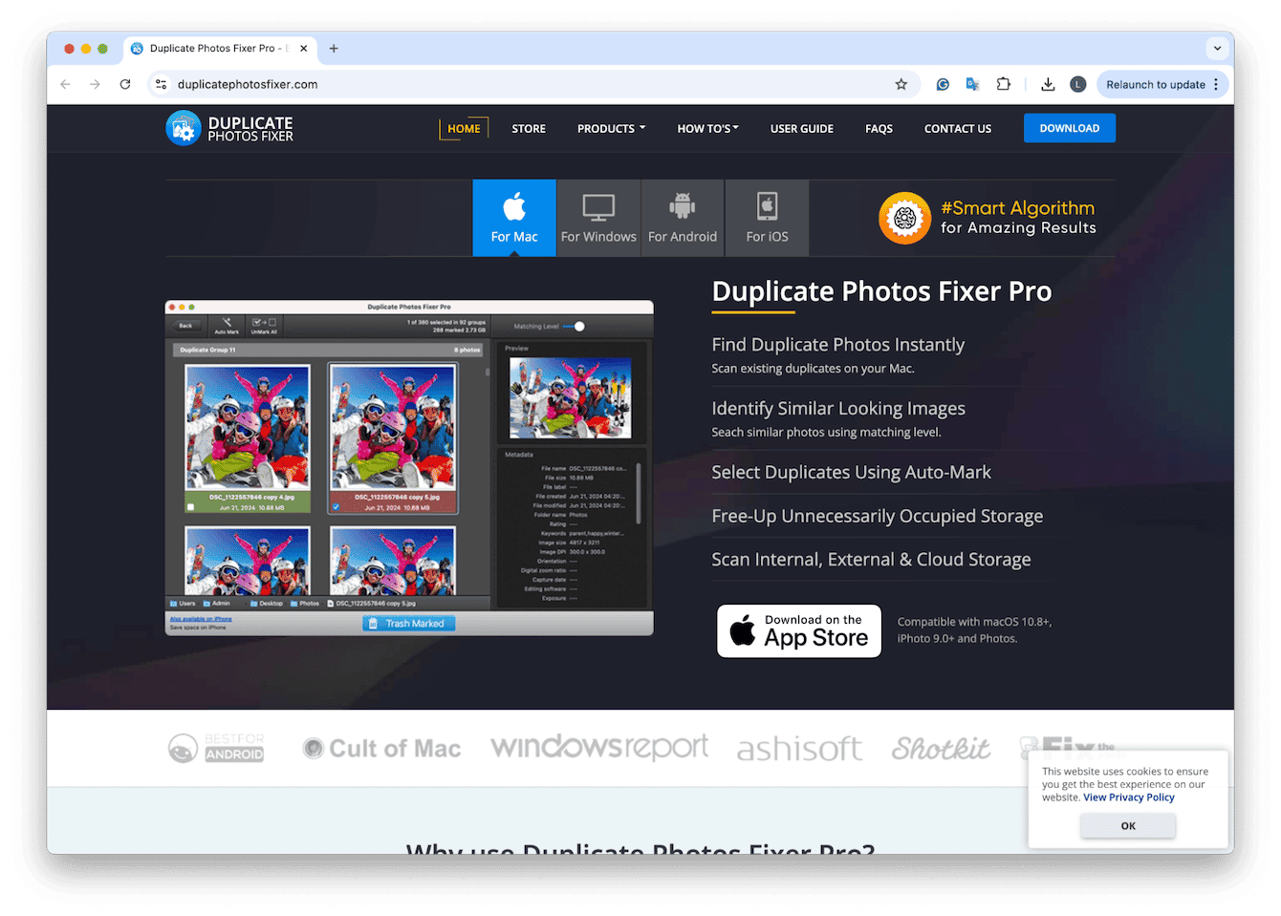
Task: Click the Smart Algorithm gear badge
Action: click(x=904, y=218)
